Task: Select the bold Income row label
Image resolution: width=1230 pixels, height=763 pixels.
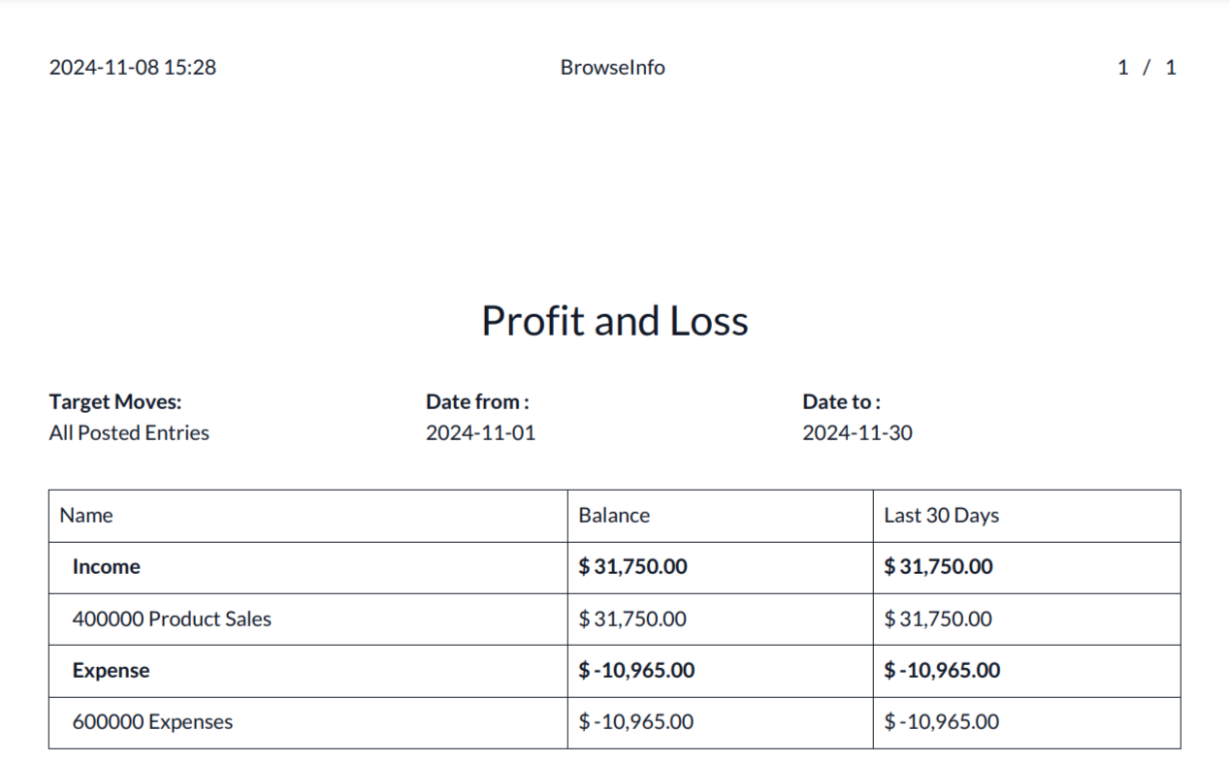Action: pos(106,567)
